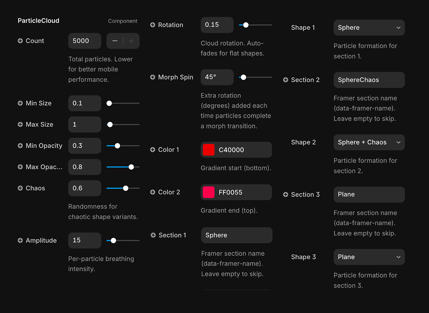
Task: Click the Section 1 Sphere text field
Action: pyautogui.click(x=237, y=235)
